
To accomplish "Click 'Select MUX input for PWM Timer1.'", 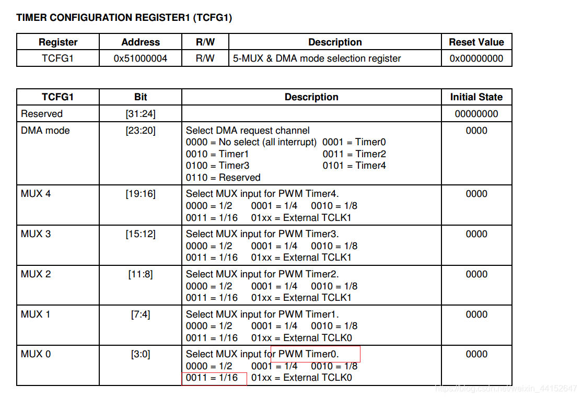I will point(262,314).
